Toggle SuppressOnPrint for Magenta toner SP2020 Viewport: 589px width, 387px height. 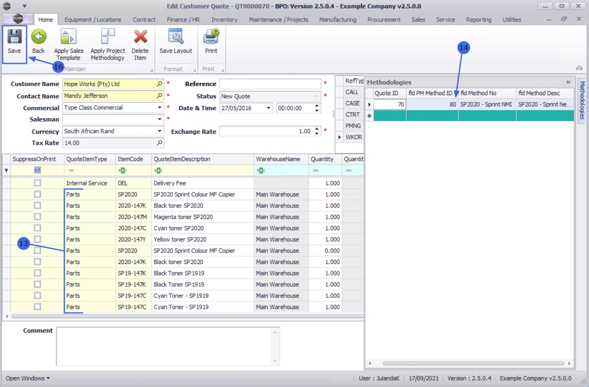pos(37,217)
